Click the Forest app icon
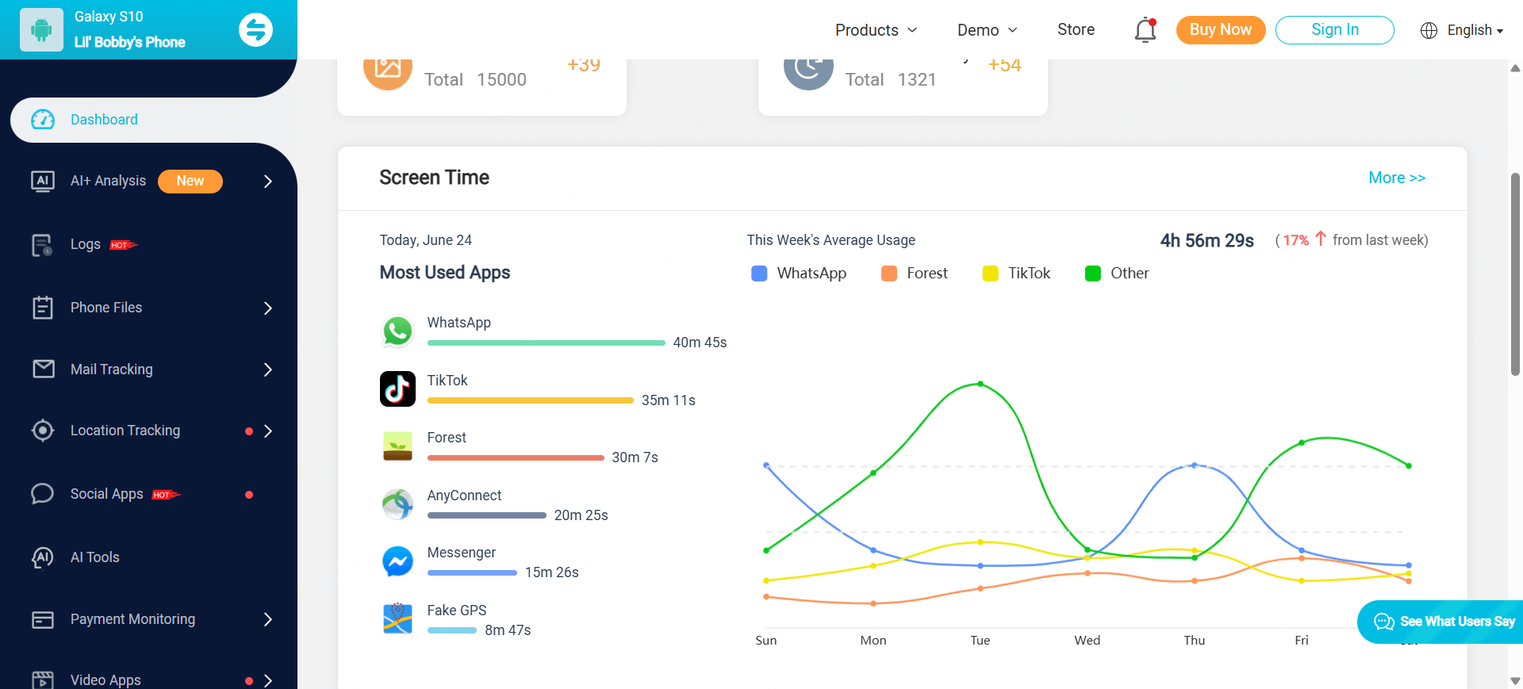Viewport: 1523px width, 689px height. click(x=397, y=446)
